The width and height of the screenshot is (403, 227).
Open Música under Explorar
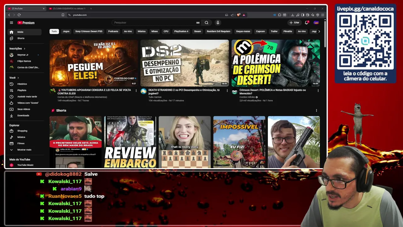click(x=25, y=137)
